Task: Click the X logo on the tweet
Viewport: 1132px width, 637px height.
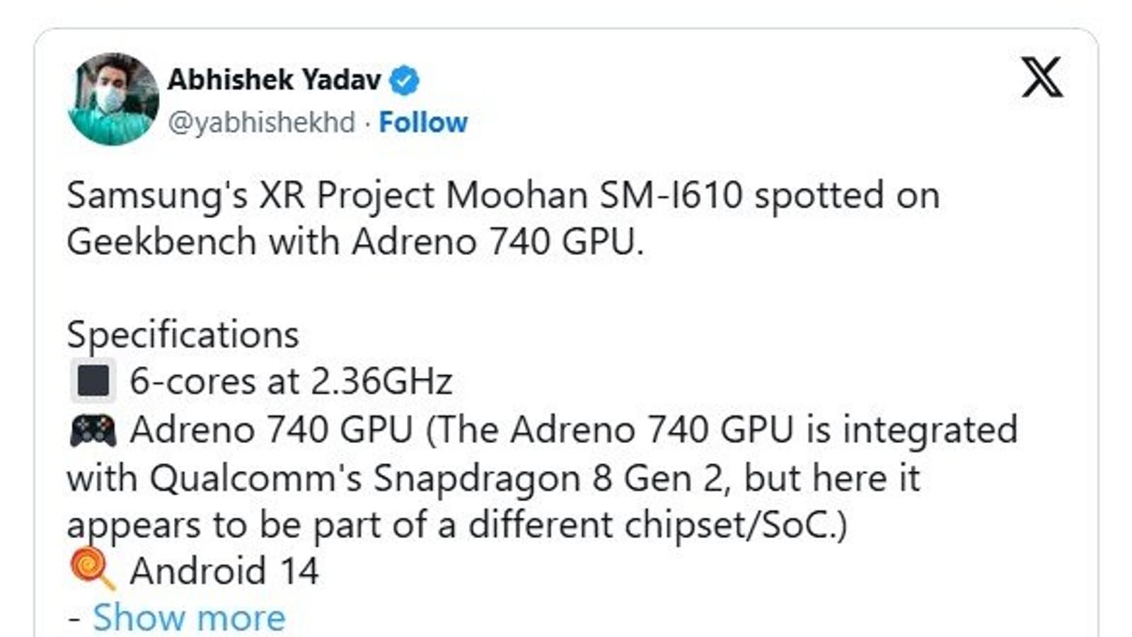Action: click(x=1041, y=77)
